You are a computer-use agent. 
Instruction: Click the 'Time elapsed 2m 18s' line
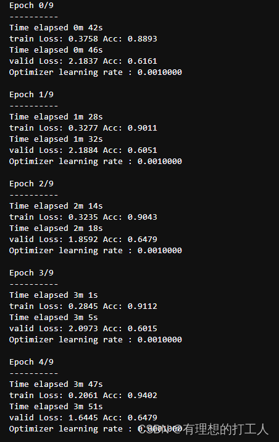click(56, 228)
